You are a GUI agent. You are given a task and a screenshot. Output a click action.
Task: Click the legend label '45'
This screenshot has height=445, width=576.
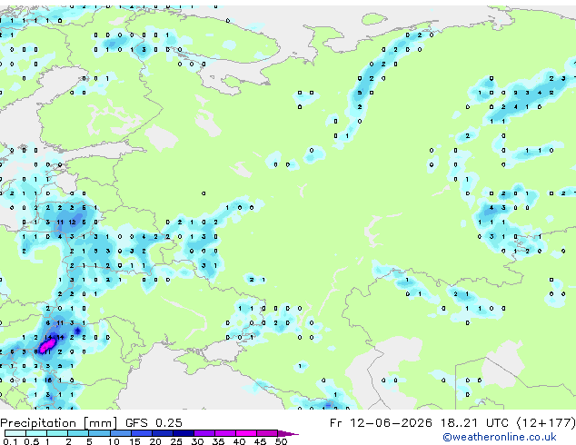coord(260,441)
